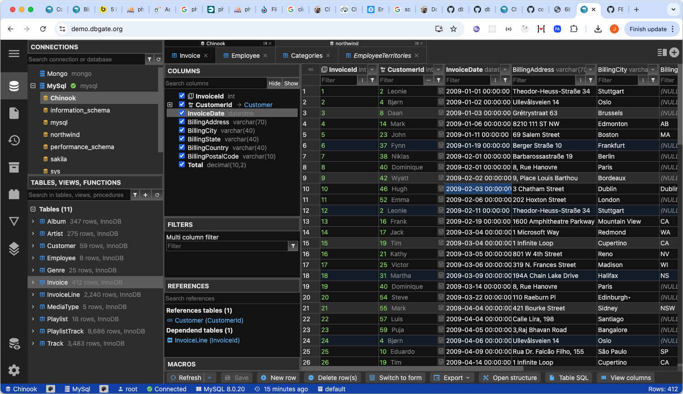Open the Refresh button dropdown arrow
Screen dimensions: 683x394
(210, 377)
